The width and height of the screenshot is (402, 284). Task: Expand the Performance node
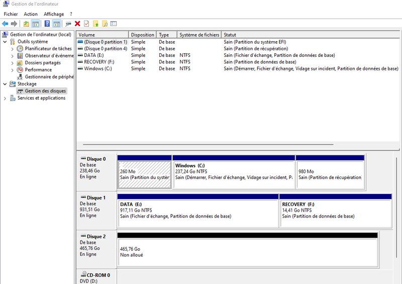point(12,70)
